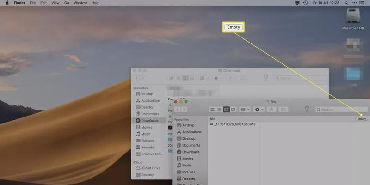Screen dimensions: 370x185
Task: Go back in the Bin window
Action: (178, 110)
